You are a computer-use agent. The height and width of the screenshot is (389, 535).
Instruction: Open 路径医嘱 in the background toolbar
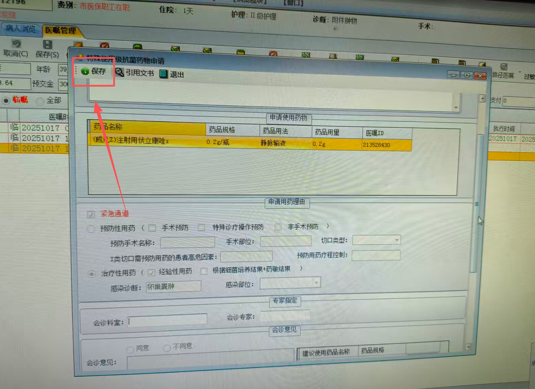point(503,71)
